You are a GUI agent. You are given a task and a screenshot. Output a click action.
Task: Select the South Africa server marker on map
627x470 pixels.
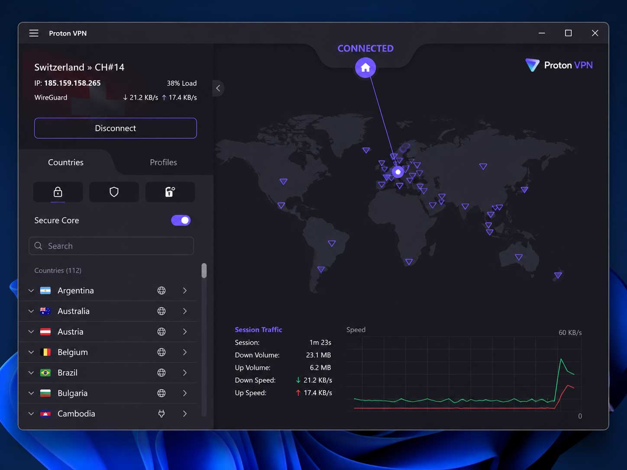point(409,261)
